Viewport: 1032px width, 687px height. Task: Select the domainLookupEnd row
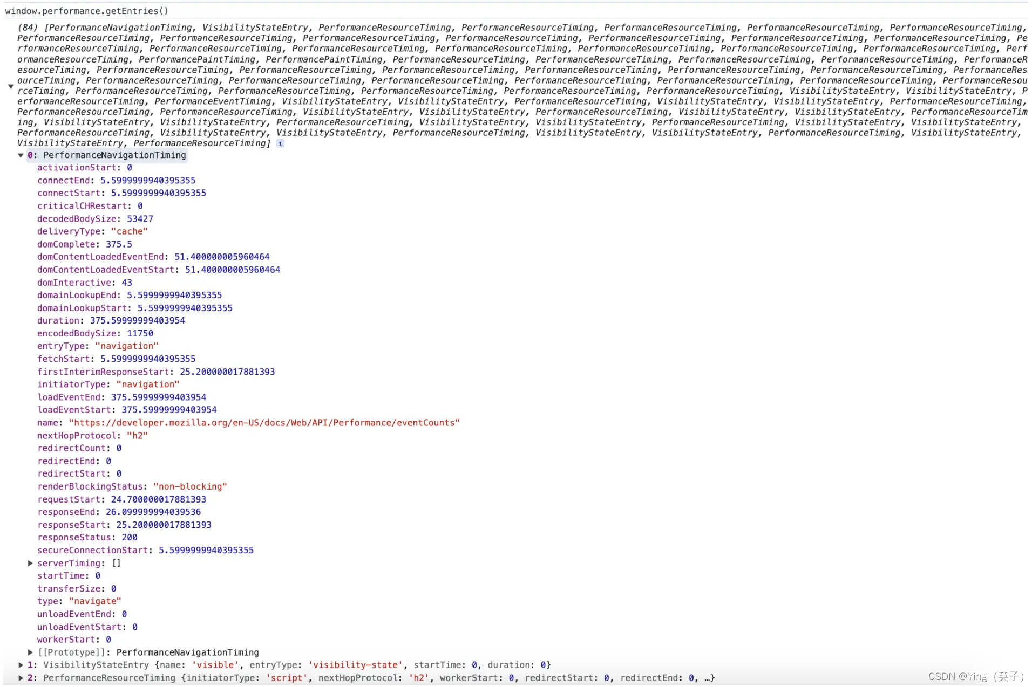click(x=130, y=295)
